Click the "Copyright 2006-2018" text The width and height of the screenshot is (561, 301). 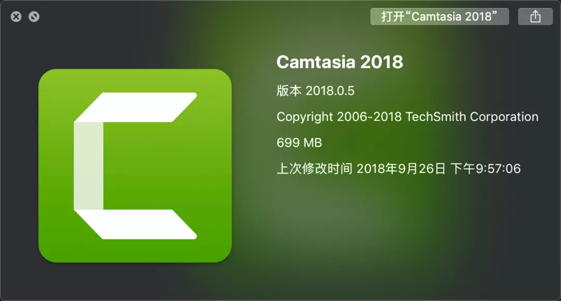click(x=339, y=117)
